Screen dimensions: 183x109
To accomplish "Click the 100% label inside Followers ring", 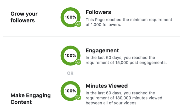I will pos(70,17).
